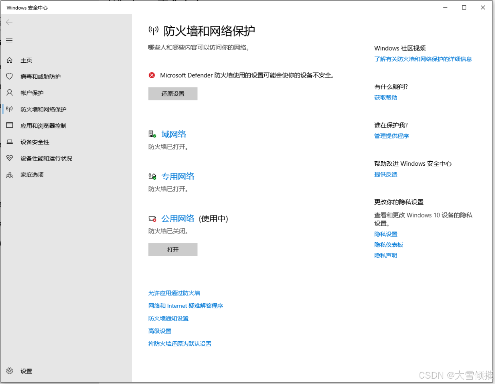This screenshot has width=495, height=384.
Task: Click 允许应用通过防火墙 link
Action: (x=174, y=293)
